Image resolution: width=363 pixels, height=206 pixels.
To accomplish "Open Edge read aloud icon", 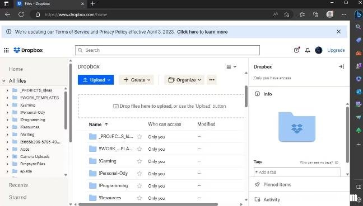I will [x=275, y=15].
